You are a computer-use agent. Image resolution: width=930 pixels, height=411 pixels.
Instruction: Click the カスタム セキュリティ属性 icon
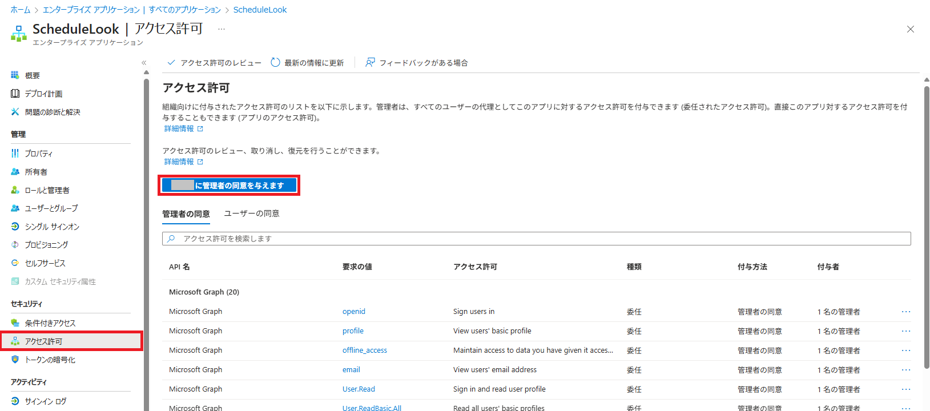point(15,281)
